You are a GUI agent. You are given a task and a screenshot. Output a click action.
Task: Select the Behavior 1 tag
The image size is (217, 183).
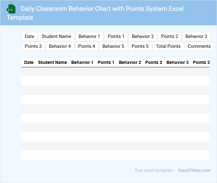(x=89, y=36)
